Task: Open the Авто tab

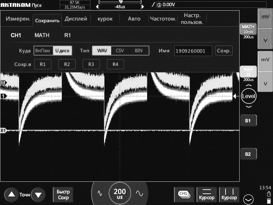Action: [x=134, y=19]
